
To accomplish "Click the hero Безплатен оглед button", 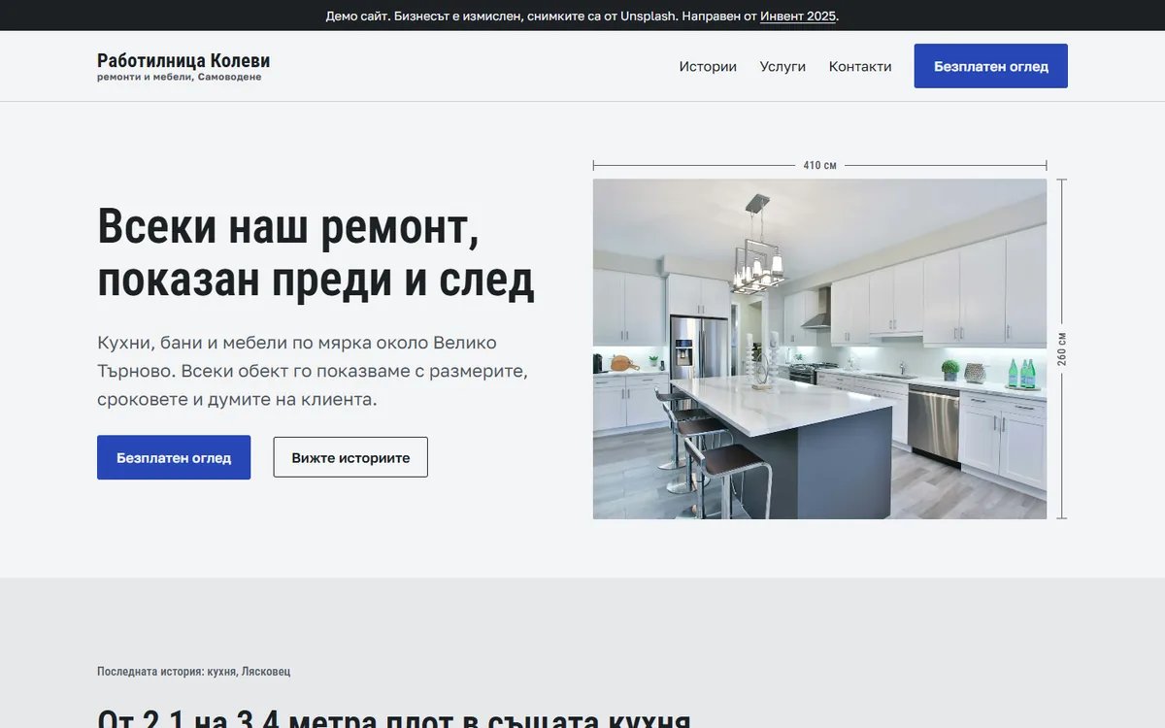I will coord(174,457).
